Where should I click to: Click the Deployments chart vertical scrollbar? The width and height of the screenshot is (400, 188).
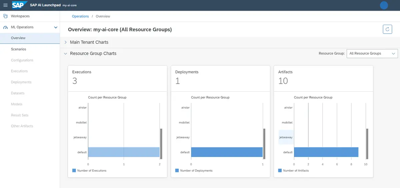(264, 144)
